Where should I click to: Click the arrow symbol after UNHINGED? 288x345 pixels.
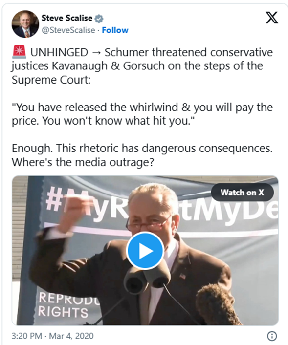point(96,53)
